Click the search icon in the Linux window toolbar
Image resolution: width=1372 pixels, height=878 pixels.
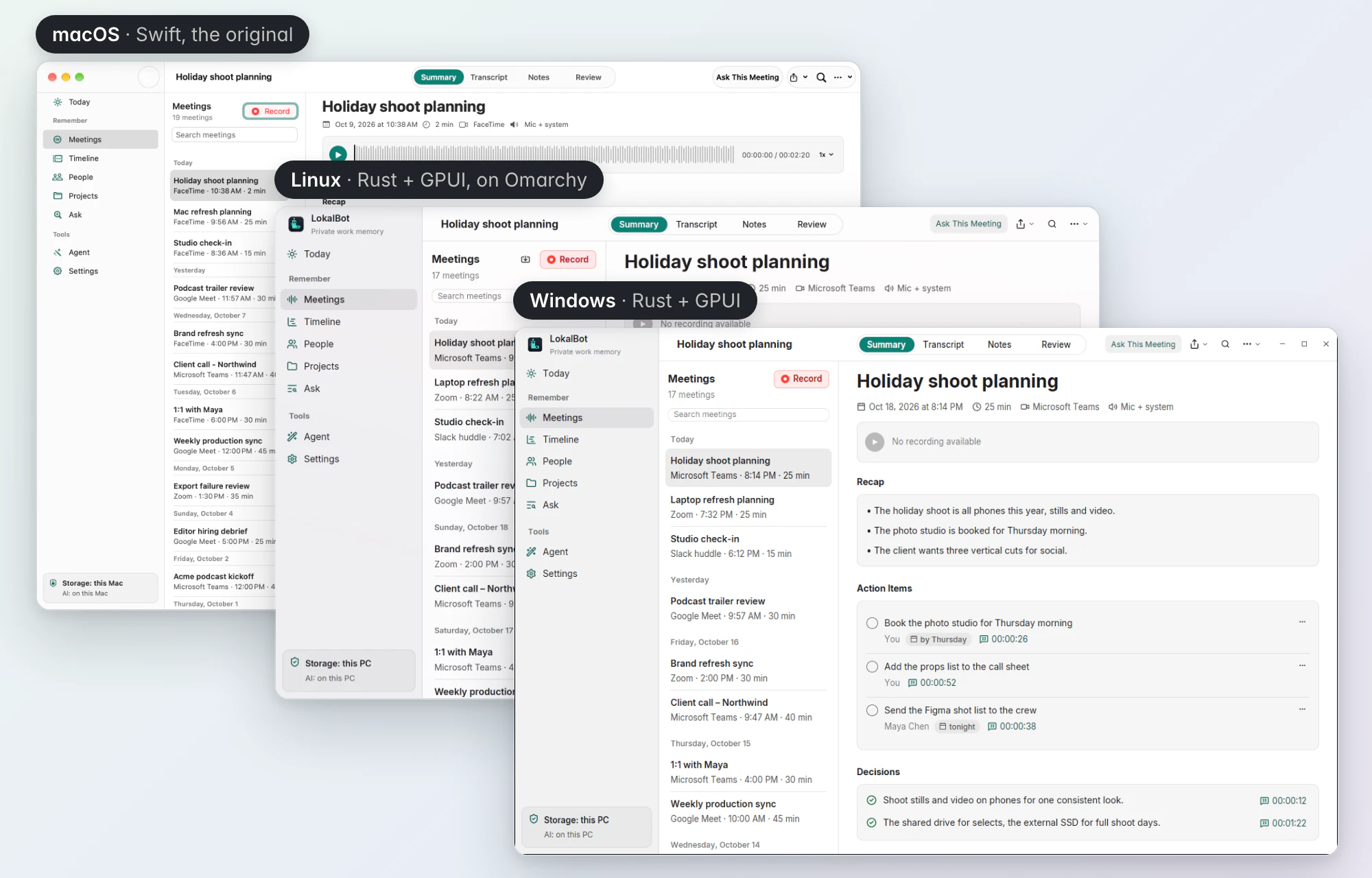tap(1052, 224)
